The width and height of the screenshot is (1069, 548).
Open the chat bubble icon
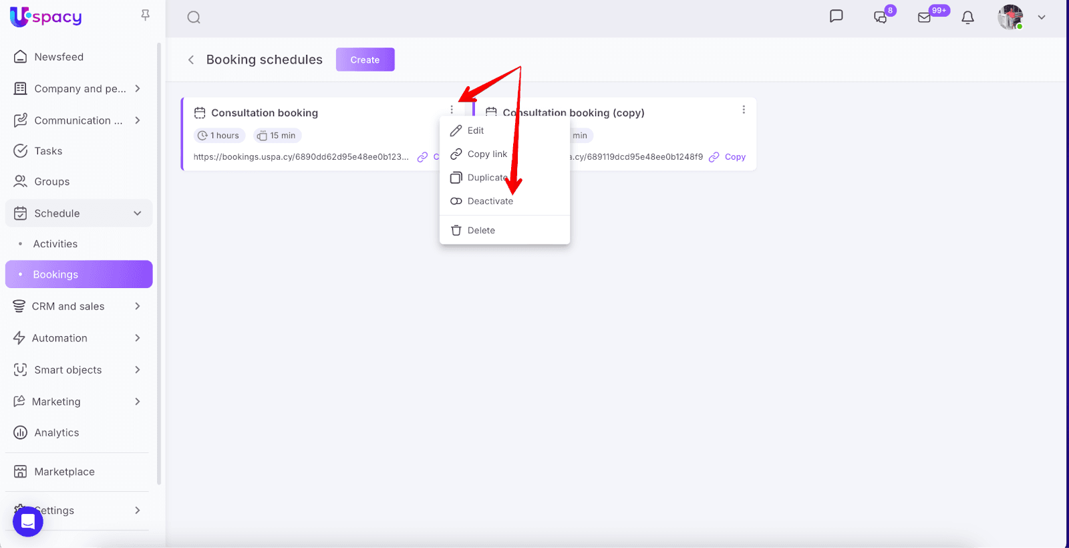coord(836,16)
